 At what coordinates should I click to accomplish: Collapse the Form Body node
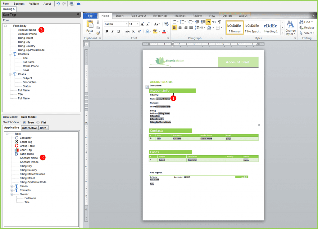click(5, 26)
